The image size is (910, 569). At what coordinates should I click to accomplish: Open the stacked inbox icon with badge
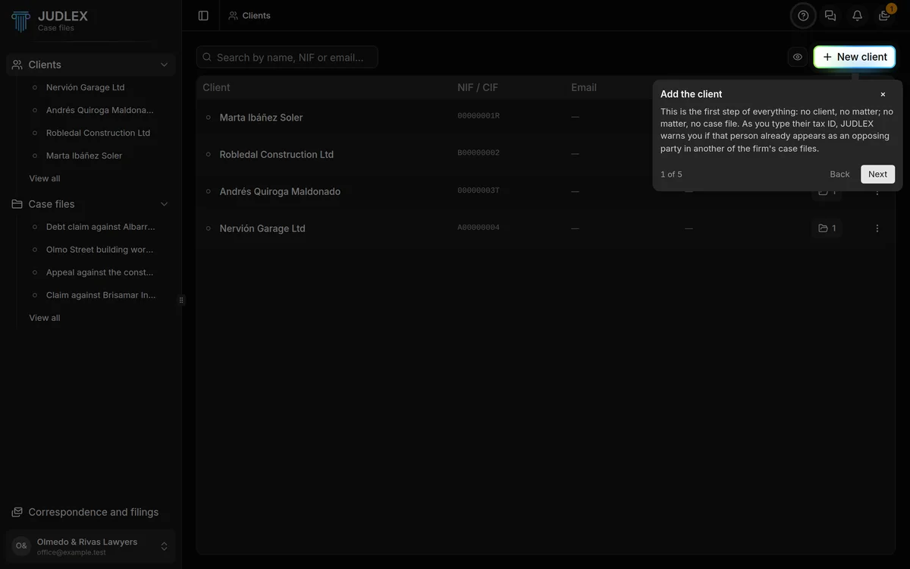click(884, 15)
